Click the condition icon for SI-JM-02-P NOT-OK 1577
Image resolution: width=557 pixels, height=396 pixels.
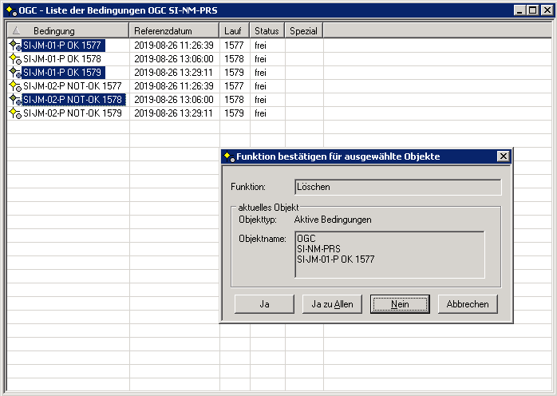point(14,86)
